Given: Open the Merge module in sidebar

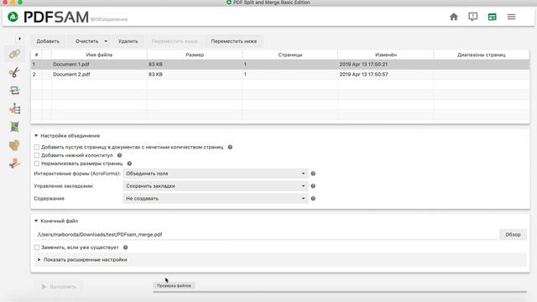Looking at the screenshot, I should coord(14,54).
